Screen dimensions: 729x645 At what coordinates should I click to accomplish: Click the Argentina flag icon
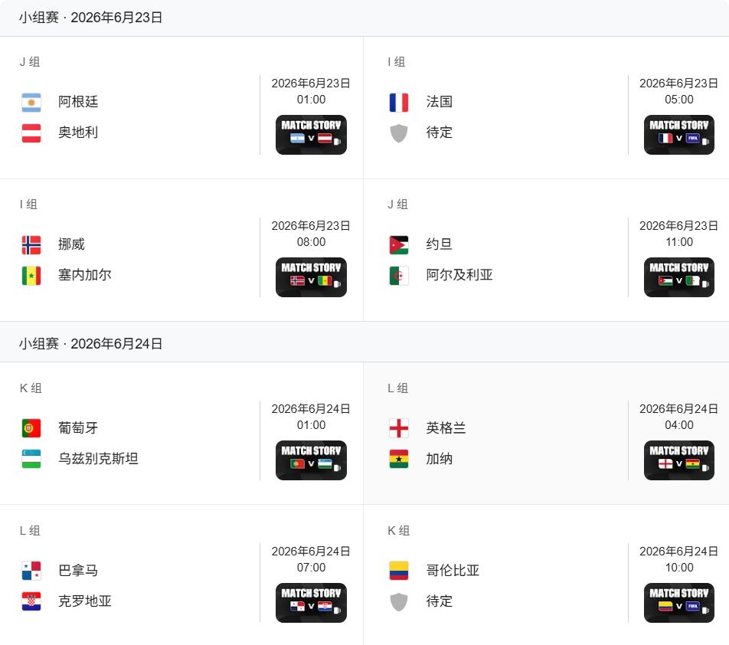click(31, 102)
